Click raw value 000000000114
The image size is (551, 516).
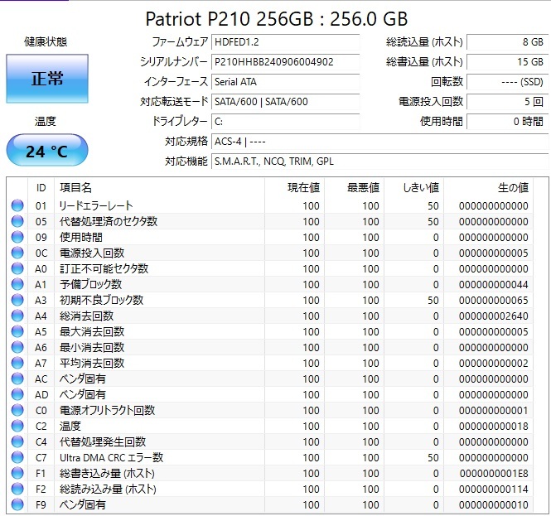(493, 489)
